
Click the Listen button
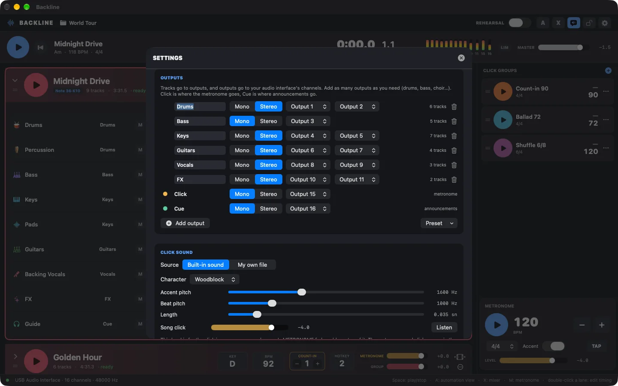444,328
